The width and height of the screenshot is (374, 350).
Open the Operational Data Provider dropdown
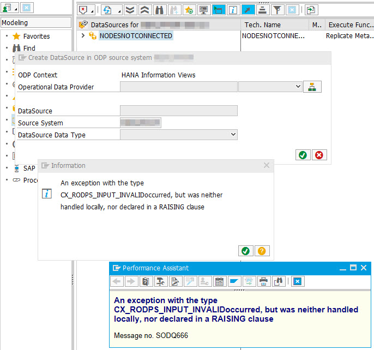298,86
